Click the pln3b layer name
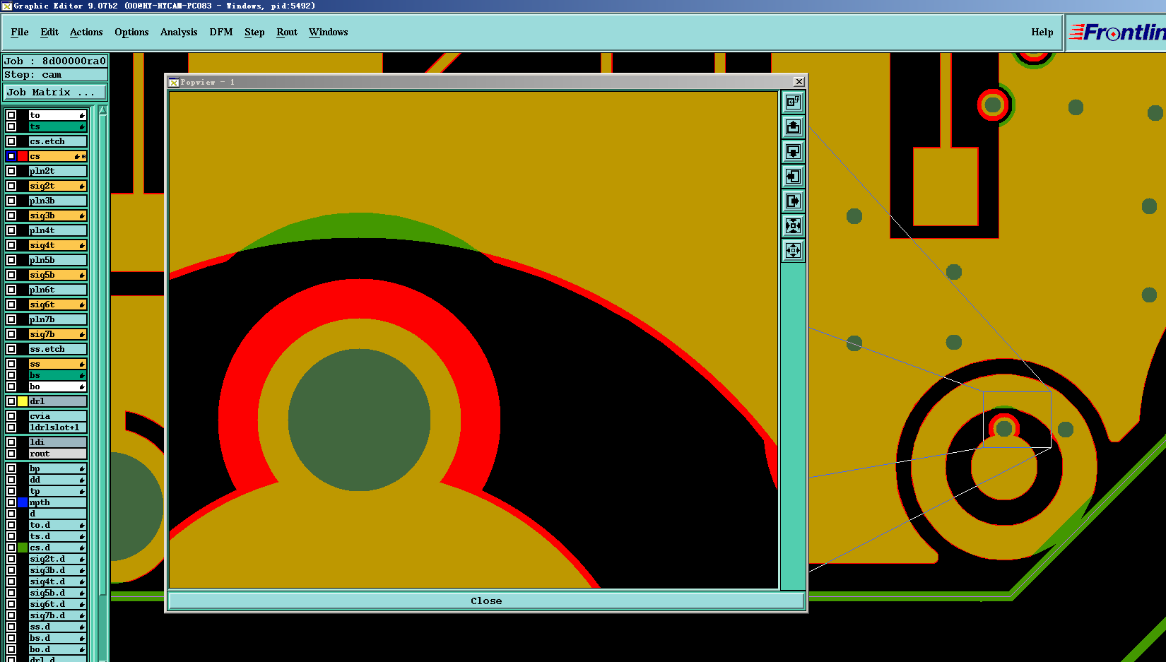 coord(57,201)
